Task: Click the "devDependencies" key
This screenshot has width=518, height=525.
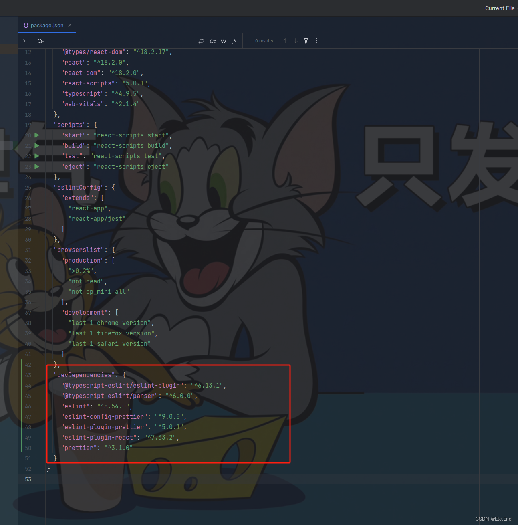Action: [85, 375]
